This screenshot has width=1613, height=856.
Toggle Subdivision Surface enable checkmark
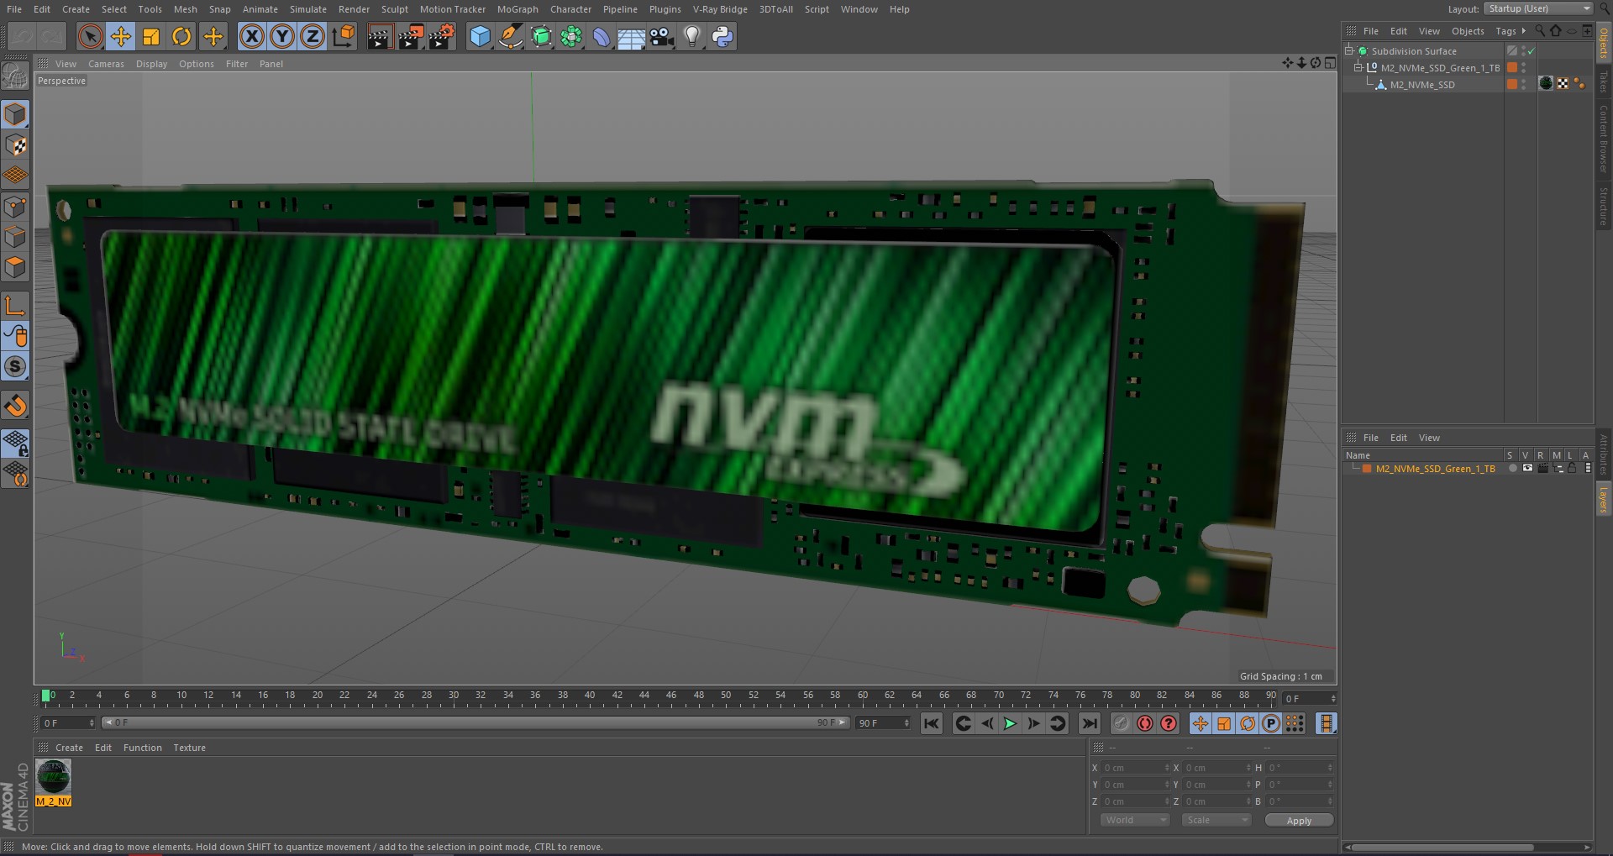click(1532, 51)
